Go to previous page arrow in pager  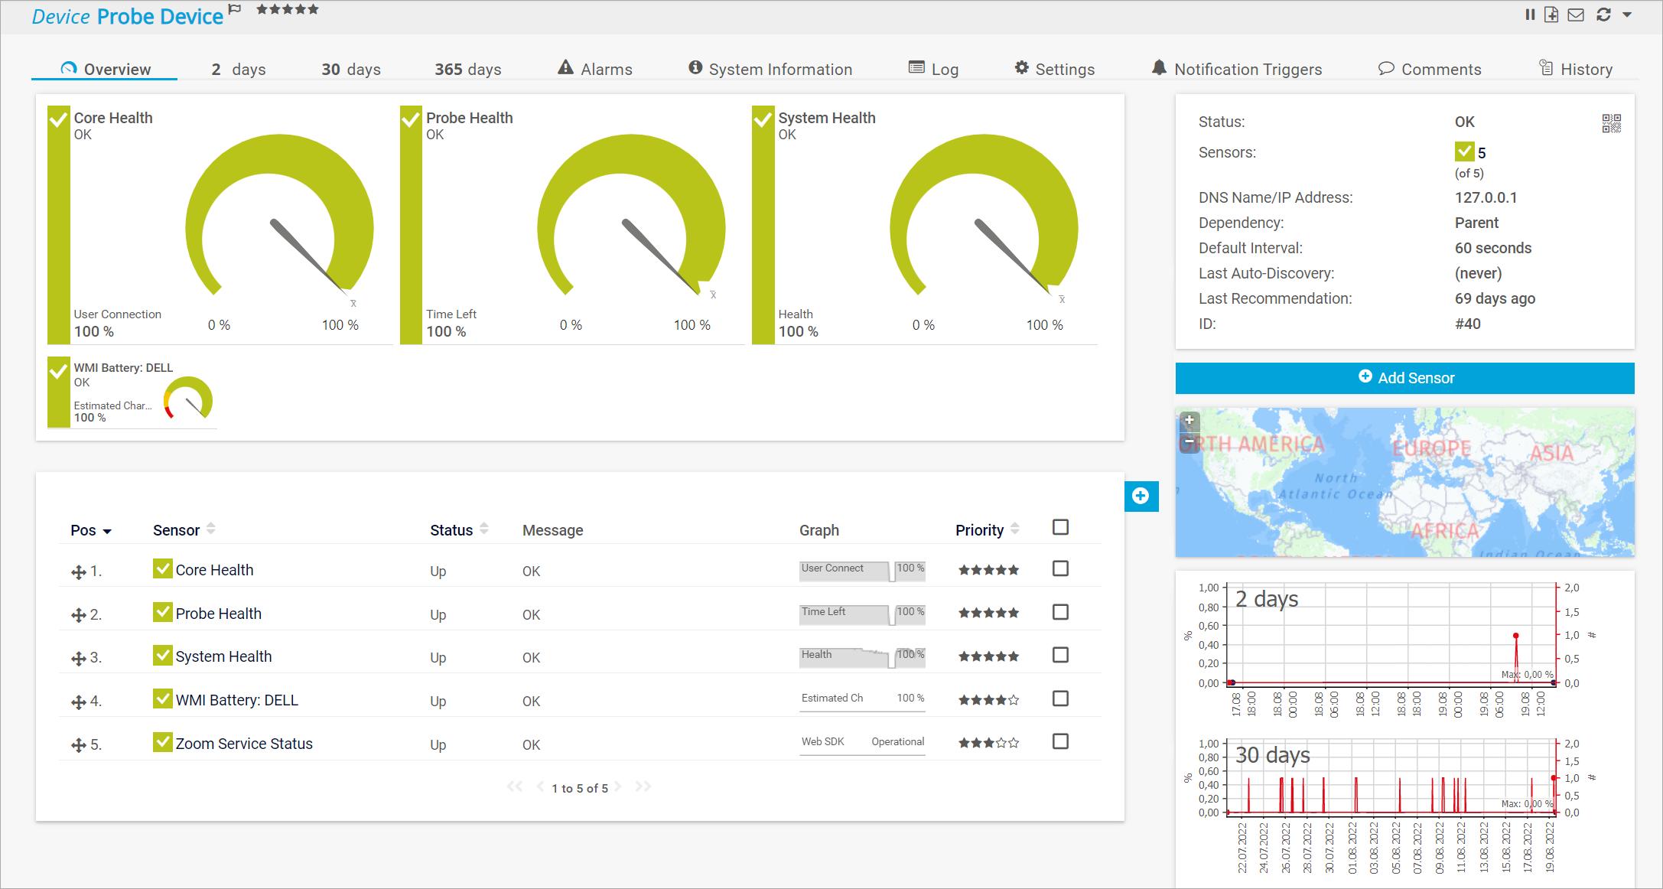(x=541, y=786)
